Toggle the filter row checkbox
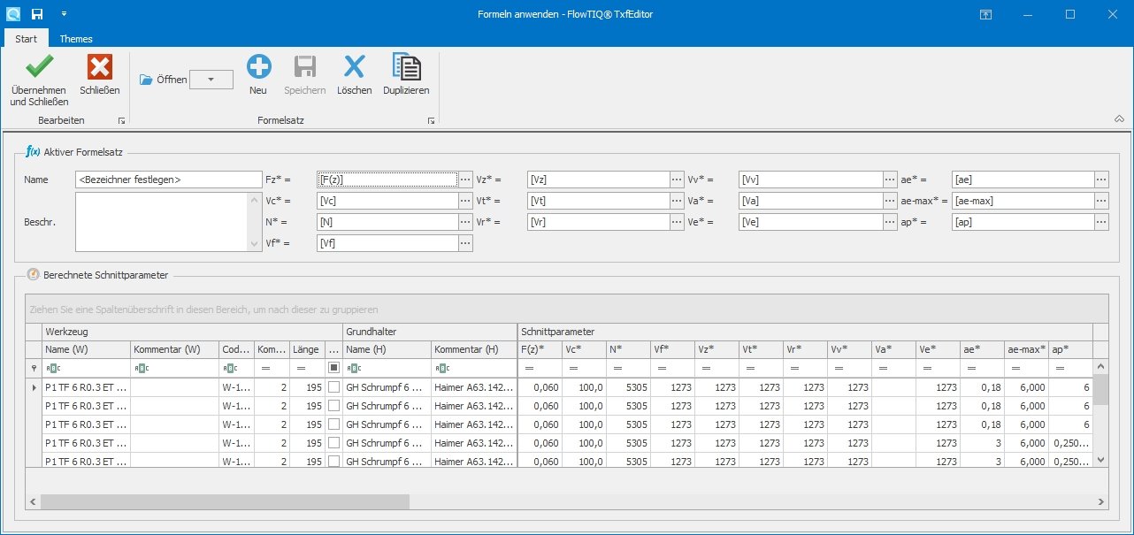1134x535 pixels. (333, 368)
